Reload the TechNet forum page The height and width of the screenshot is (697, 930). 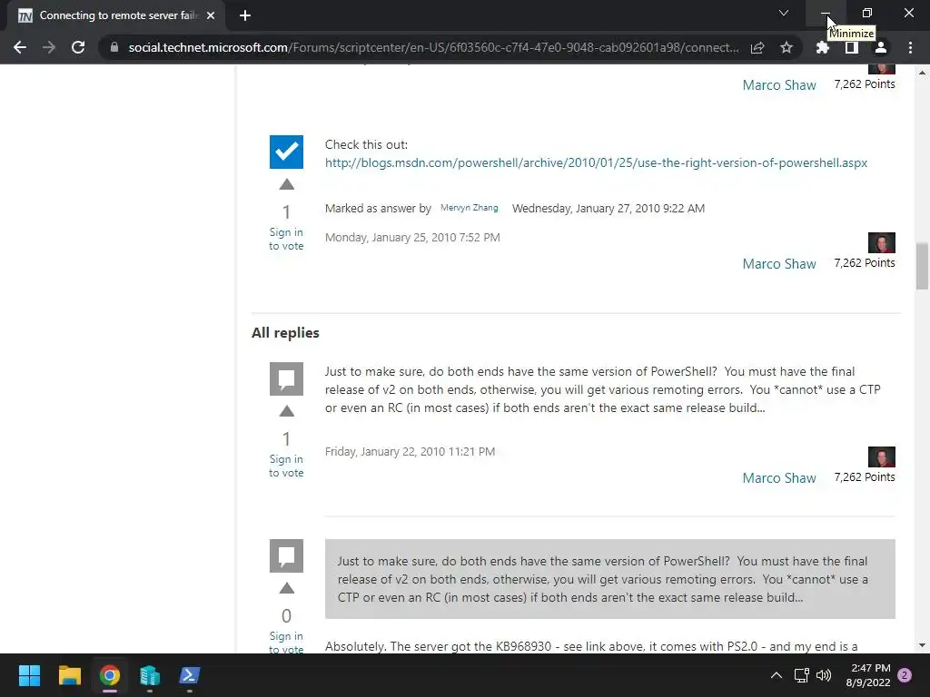pyautogui.click(x=78, y=47)
